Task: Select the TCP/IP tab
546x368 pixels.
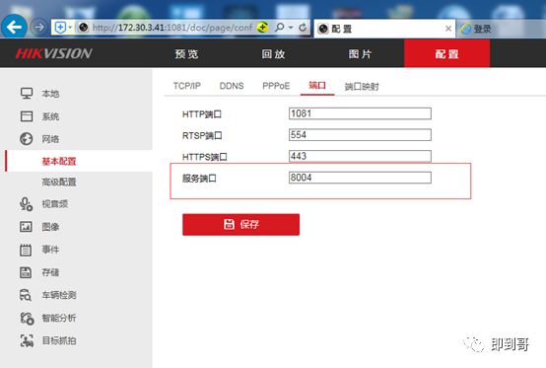Action: coord(187,86)
